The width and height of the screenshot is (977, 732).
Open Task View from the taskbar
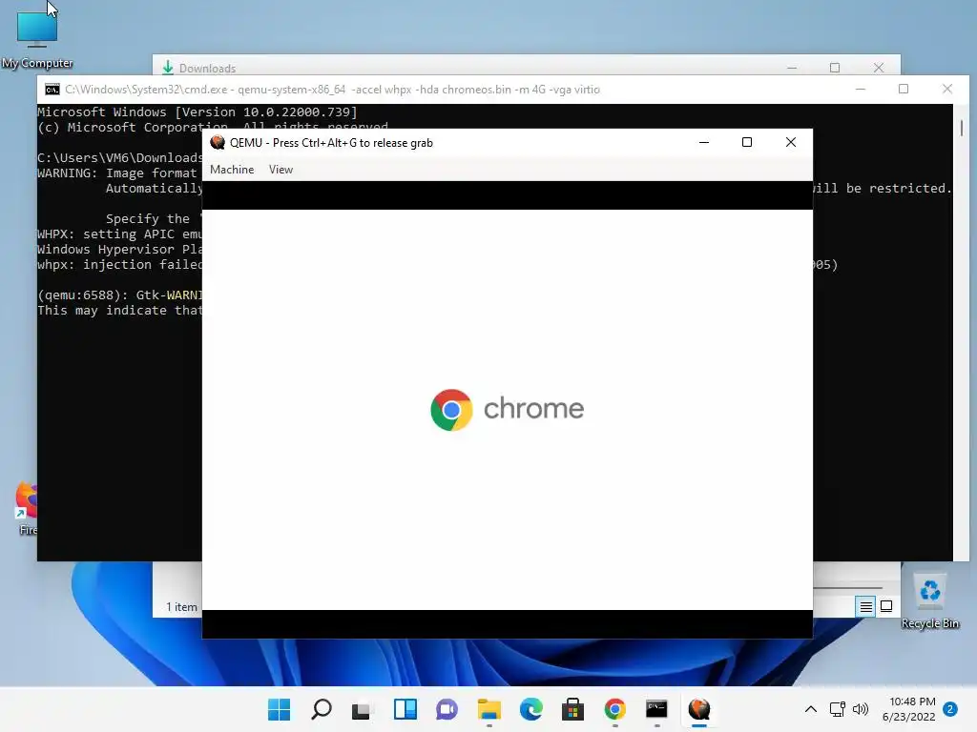[x=362, y=709]
